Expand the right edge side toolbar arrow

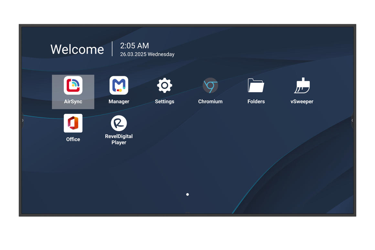click(x=352, y=120)
